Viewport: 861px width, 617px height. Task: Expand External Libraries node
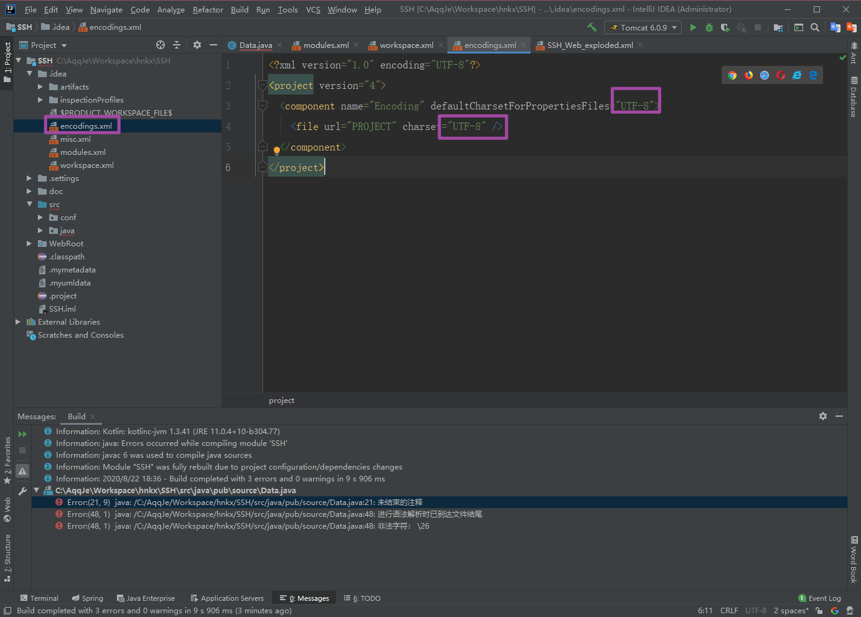tap(18, 322)
